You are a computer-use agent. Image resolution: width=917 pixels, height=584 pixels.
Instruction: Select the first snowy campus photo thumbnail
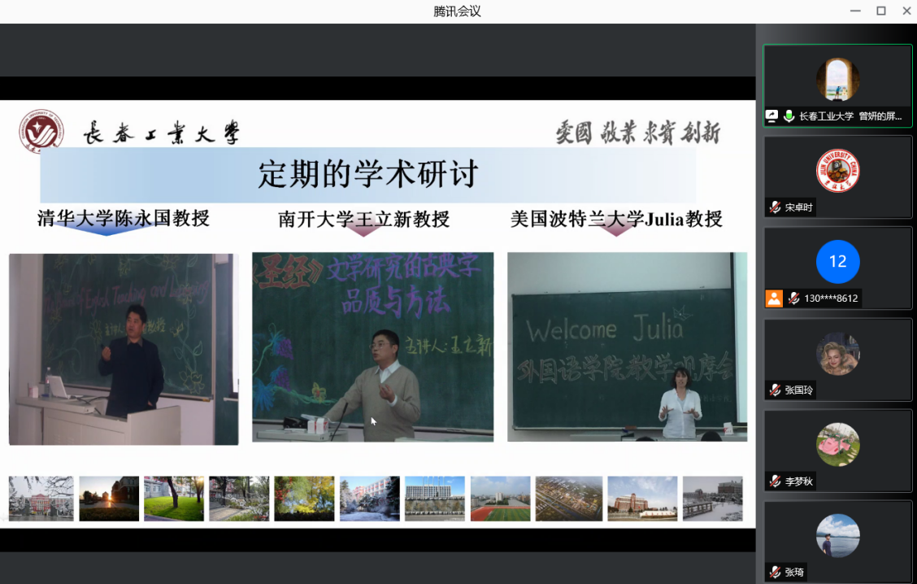pyautogui.click(x=41, y=498)
